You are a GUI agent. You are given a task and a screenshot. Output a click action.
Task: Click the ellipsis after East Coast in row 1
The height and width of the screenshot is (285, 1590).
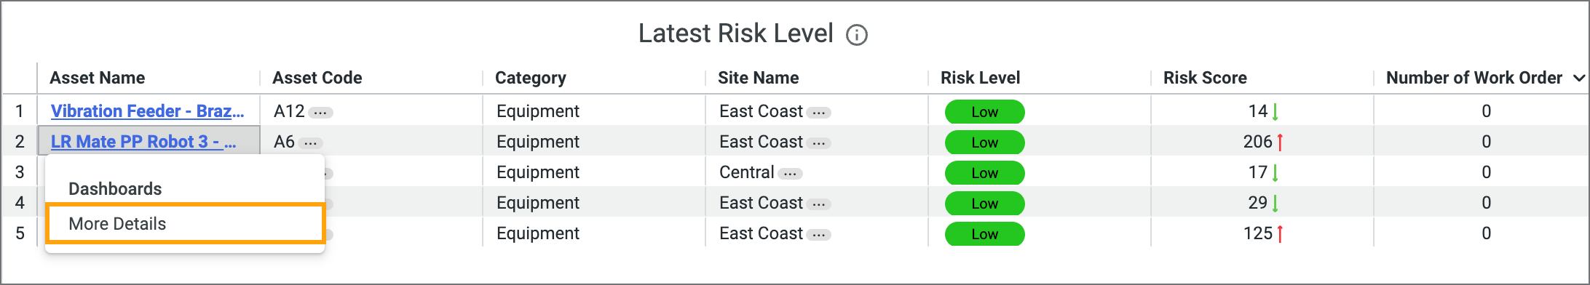click(x=819, y=113)
